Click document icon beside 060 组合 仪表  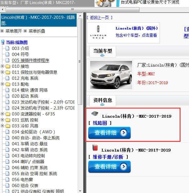click(8, 185)
